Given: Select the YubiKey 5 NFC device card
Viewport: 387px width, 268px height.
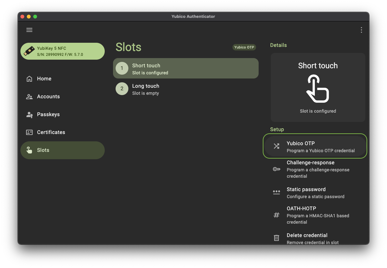Looking at the screenshot, I should (63, 51).
